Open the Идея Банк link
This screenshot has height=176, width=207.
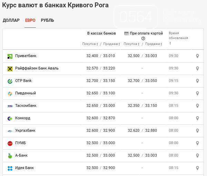point(24,168)
